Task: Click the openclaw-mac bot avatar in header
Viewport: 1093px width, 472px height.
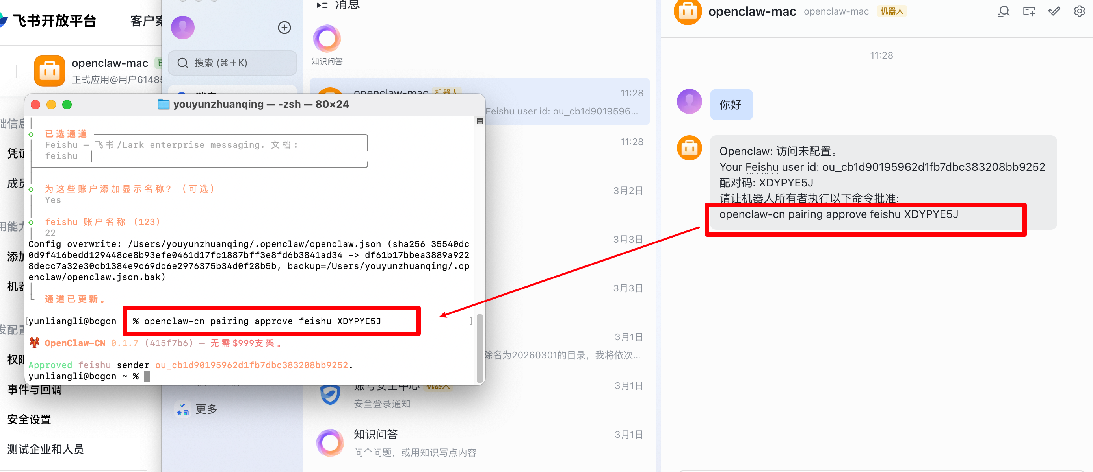Action: [688, 12]
